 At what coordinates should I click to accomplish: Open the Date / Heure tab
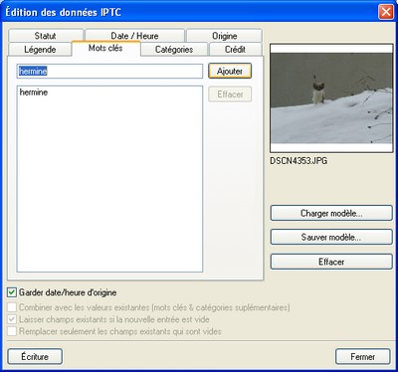134,36
